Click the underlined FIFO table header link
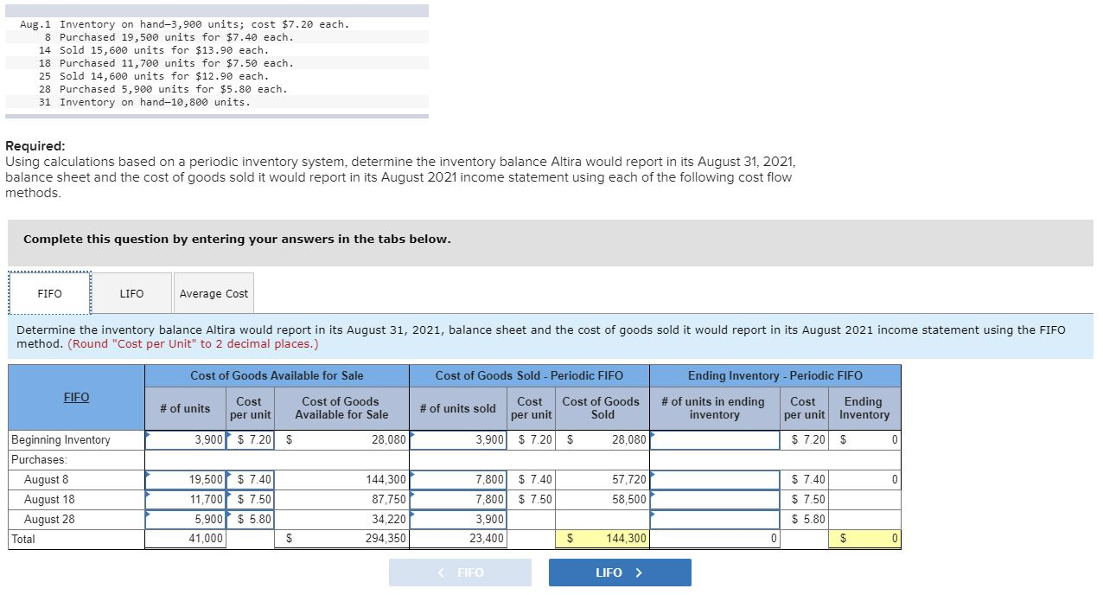The width and height of the screenshot is (1103, 595). coord(76,397)
